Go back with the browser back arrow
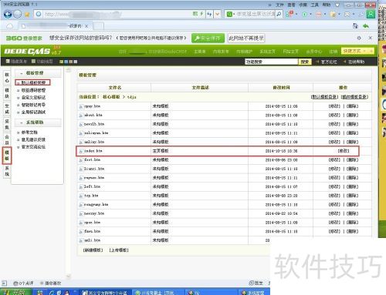386x295 pixels. (x=8, y=14)
